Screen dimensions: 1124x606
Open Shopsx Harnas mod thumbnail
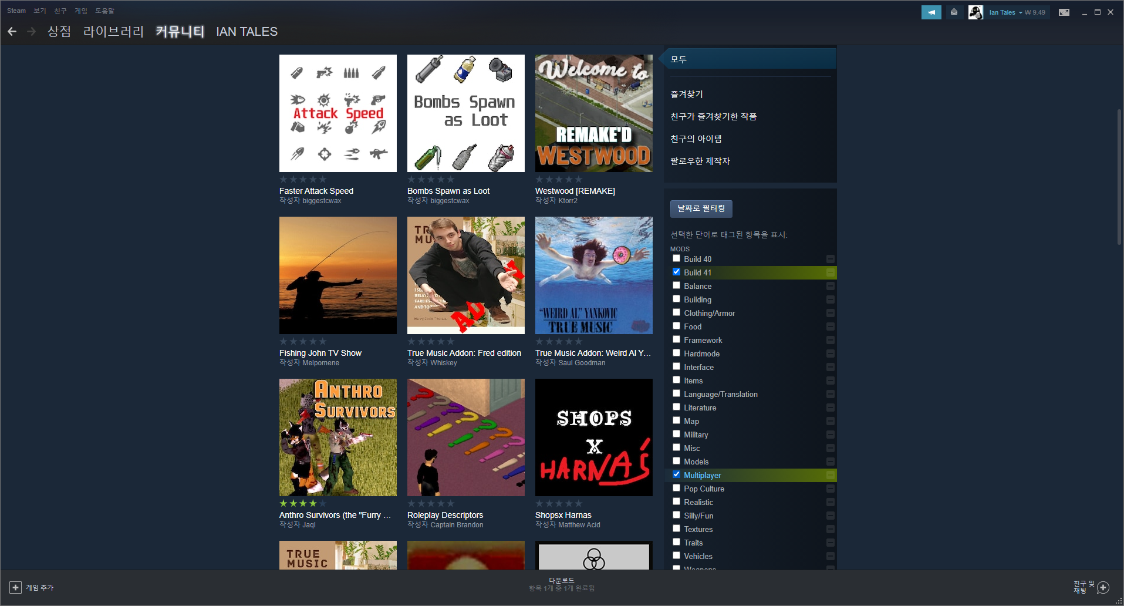coord(594,437)
